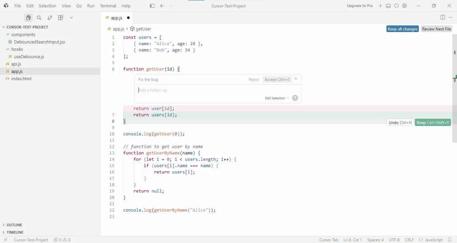Image resolution: width=457 pixels, height=243 pixels.
Task: Focus the Add a follow-up input
Action: (217, 90)
